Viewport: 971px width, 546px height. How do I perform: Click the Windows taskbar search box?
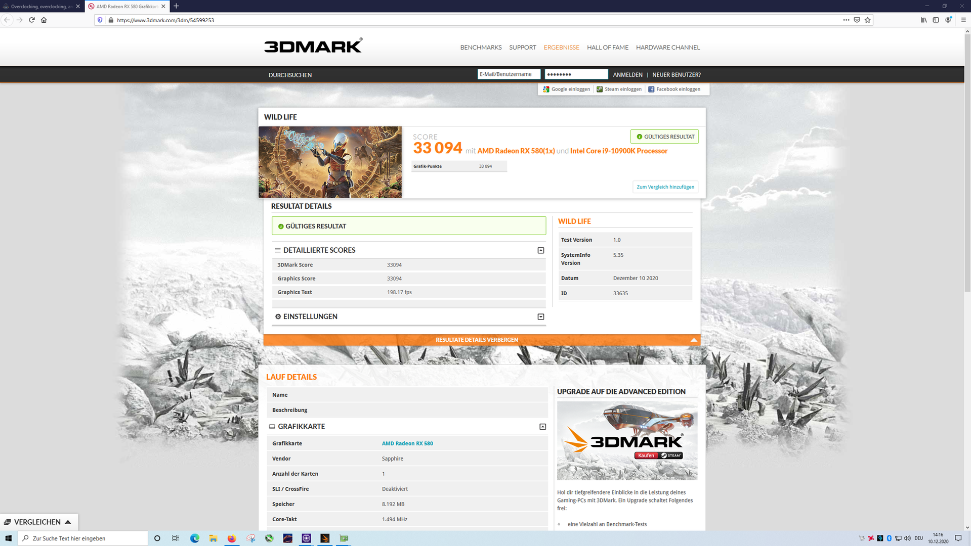pyautogui.click(x=83, y=538)
